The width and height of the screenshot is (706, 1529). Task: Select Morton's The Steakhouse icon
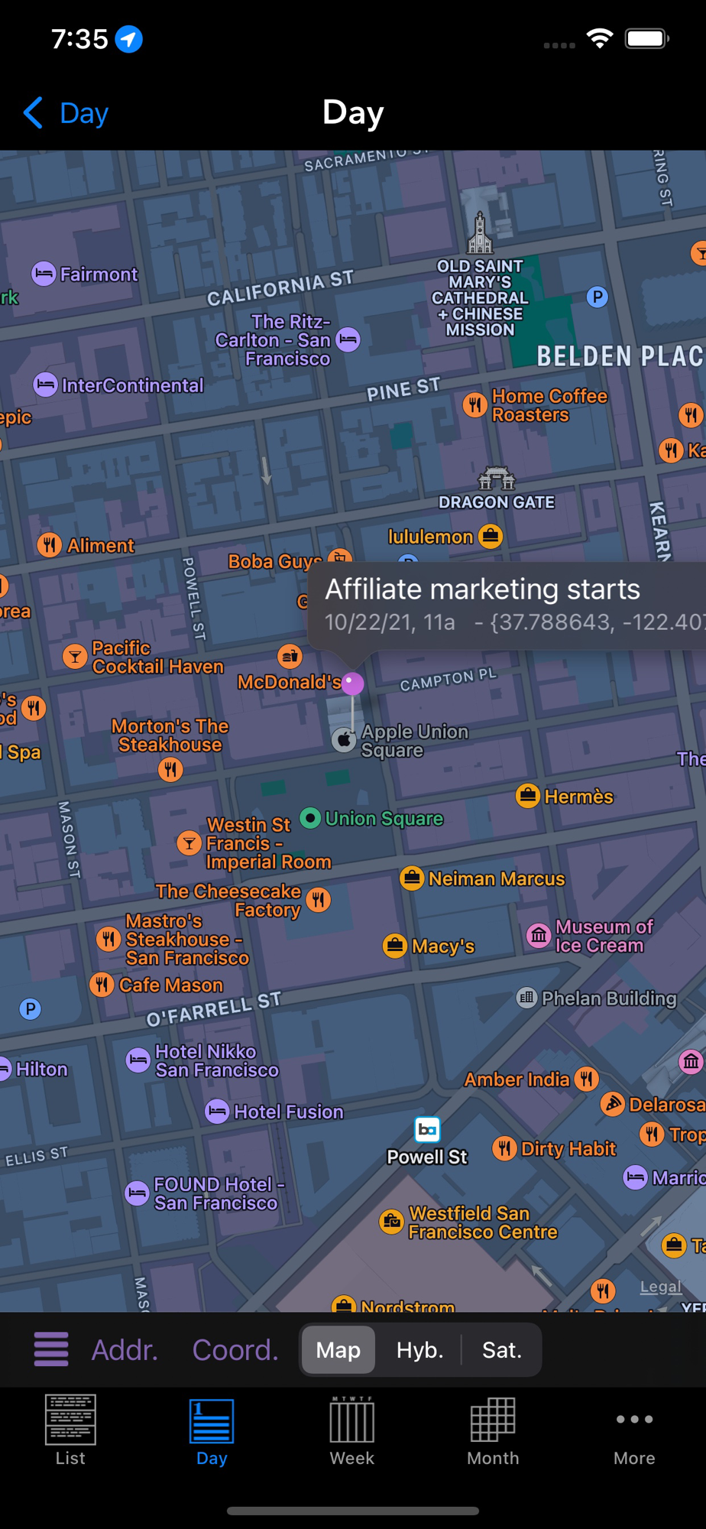tap(170, 769)
